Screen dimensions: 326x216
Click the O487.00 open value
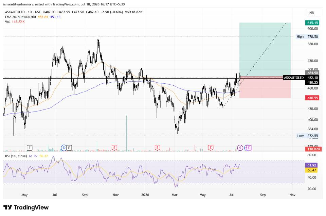pyautogui.click(x=49, y=12)
